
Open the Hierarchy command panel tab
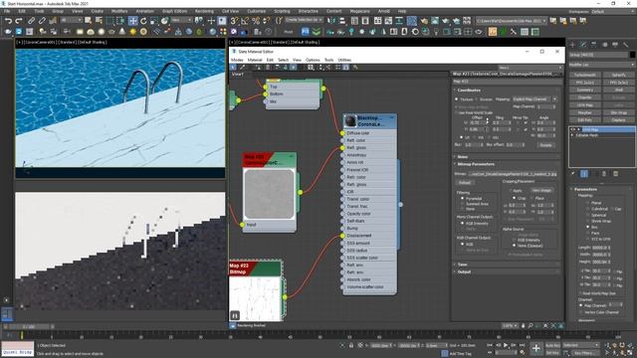(594, 44)
